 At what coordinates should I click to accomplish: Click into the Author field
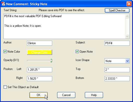pos(39,43)
